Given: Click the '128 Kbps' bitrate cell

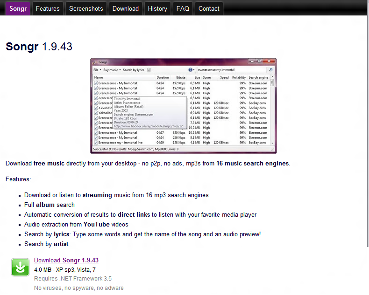Looking at the screenshot, I should (x=179, y=142).
